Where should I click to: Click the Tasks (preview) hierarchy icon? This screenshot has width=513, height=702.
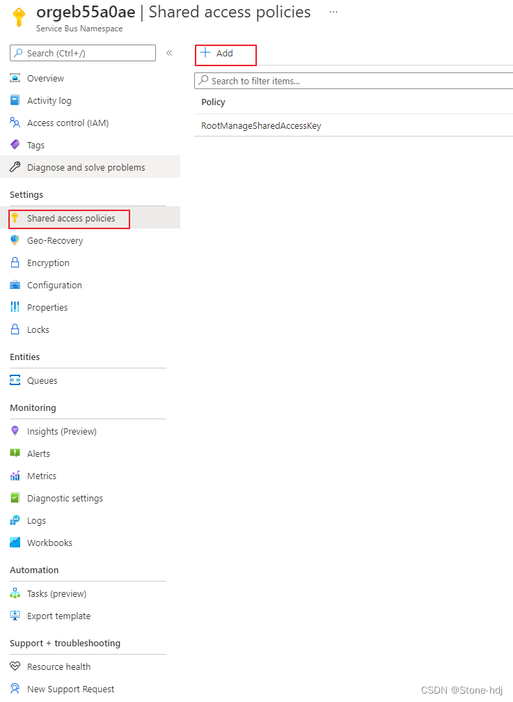[15, 593]
